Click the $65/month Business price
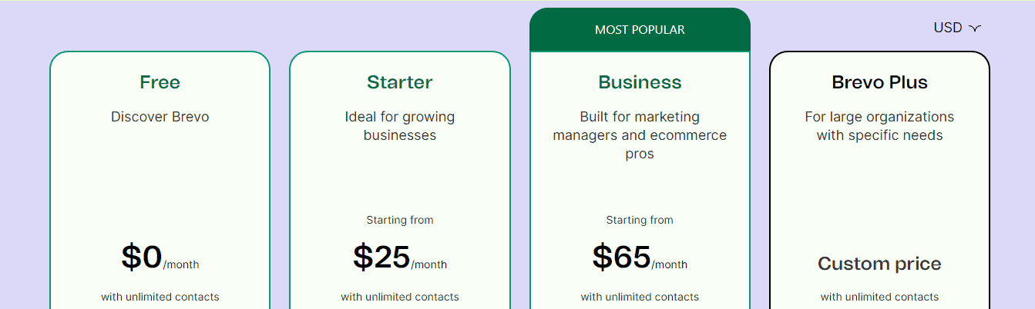Viewport: 1035px width, 309px height. (x=640, y=257)
